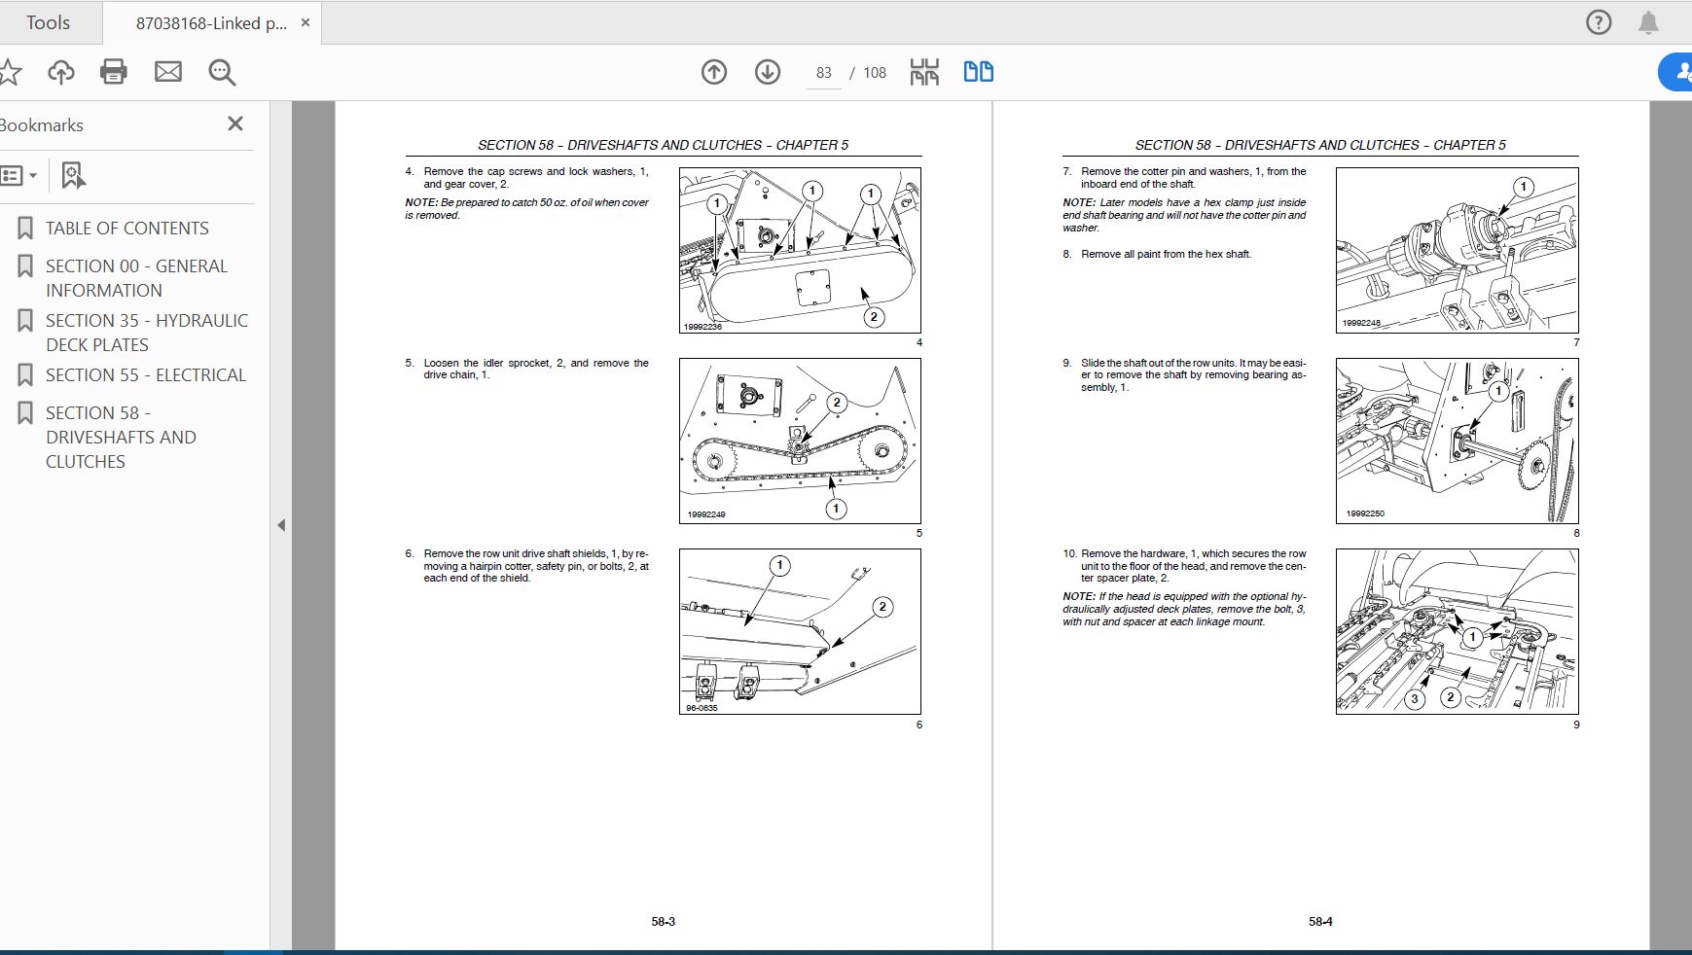Switch to the Tools tab
Image resolution: width=1692 pixels, height=955 pixels.
49,22
